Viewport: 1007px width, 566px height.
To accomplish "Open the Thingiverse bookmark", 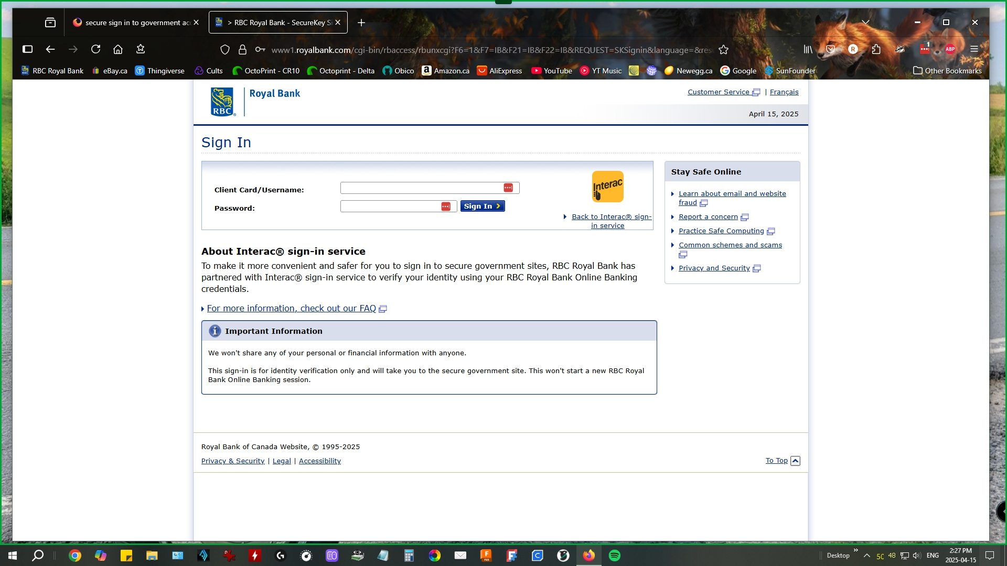I will tap(160, 71).
